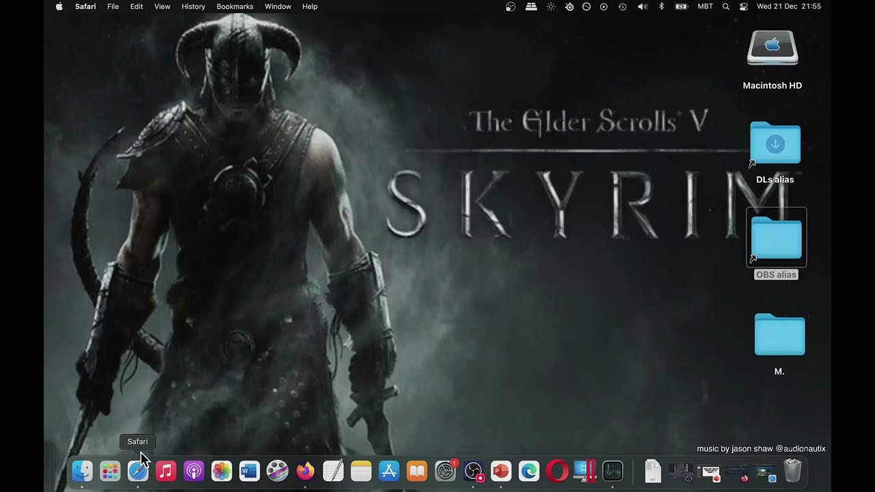Open the film-reel app icon in Dock

278,471
